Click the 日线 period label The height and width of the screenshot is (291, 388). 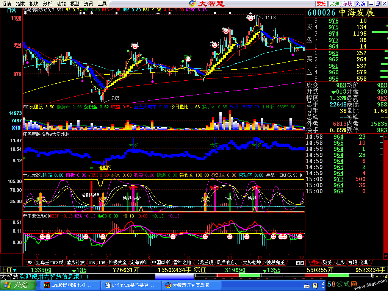(x=11, y=10)
